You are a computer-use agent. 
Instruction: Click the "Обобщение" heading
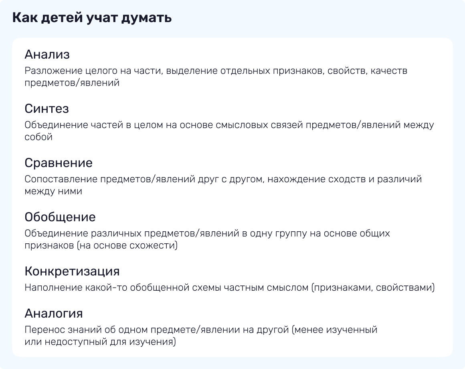(60, 217)
